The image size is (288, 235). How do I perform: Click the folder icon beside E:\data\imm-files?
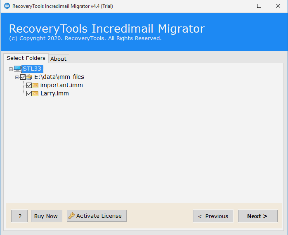(x=29, y=77)
